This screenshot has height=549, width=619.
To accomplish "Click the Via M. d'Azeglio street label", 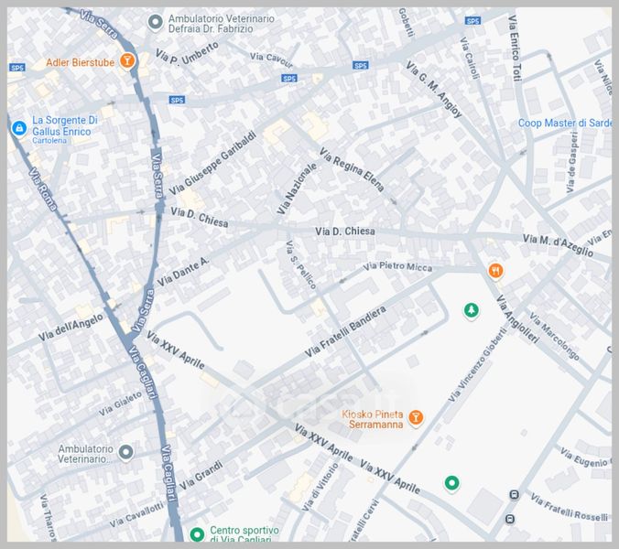I will [558, 244].
